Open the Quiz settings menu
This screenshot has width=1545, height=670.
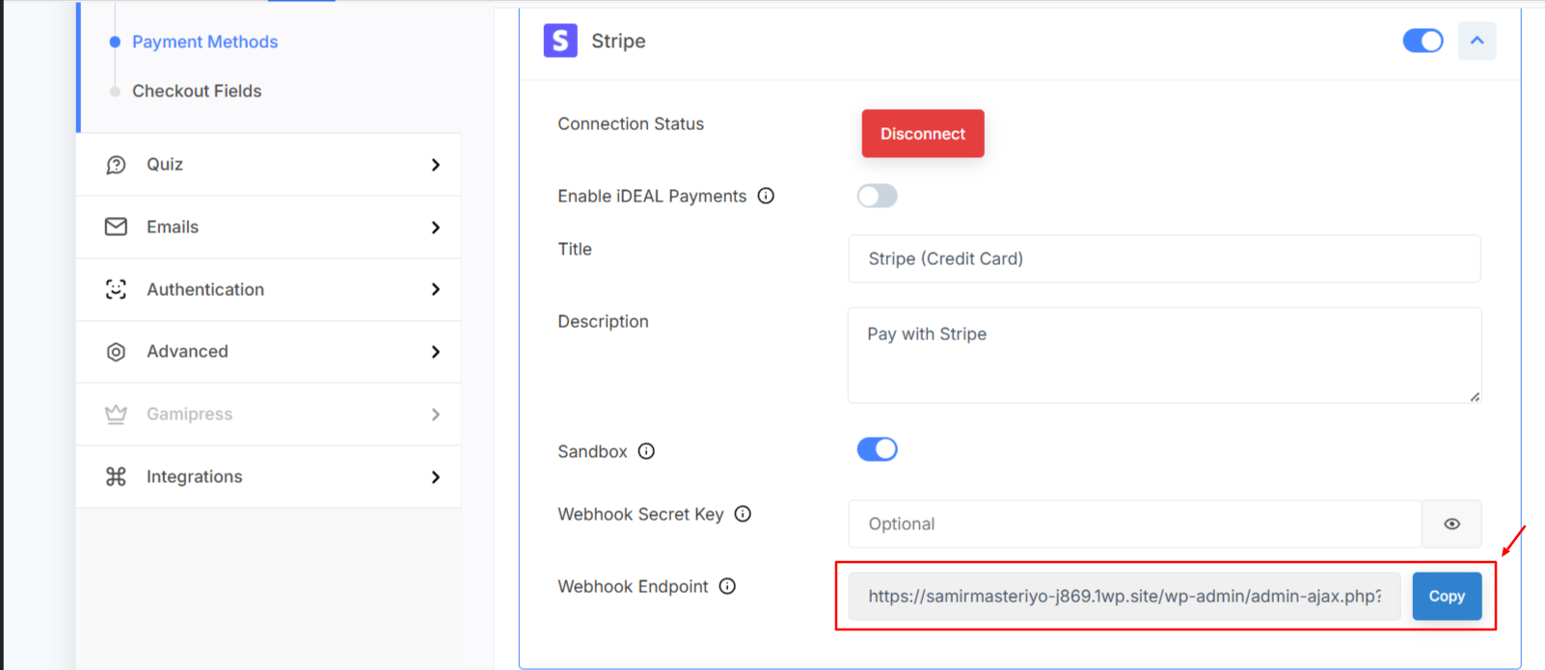[268, 165]
